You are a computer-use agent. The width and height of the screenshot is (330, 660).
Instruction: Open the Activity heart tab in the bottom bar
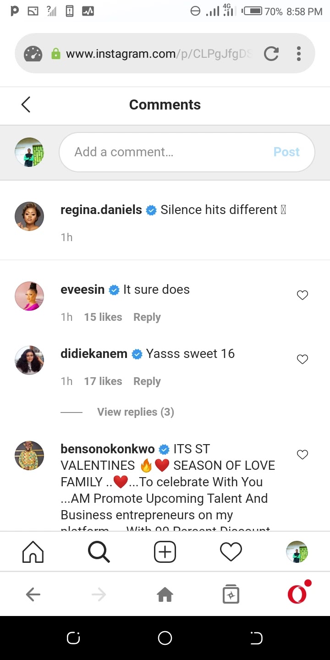231,552
